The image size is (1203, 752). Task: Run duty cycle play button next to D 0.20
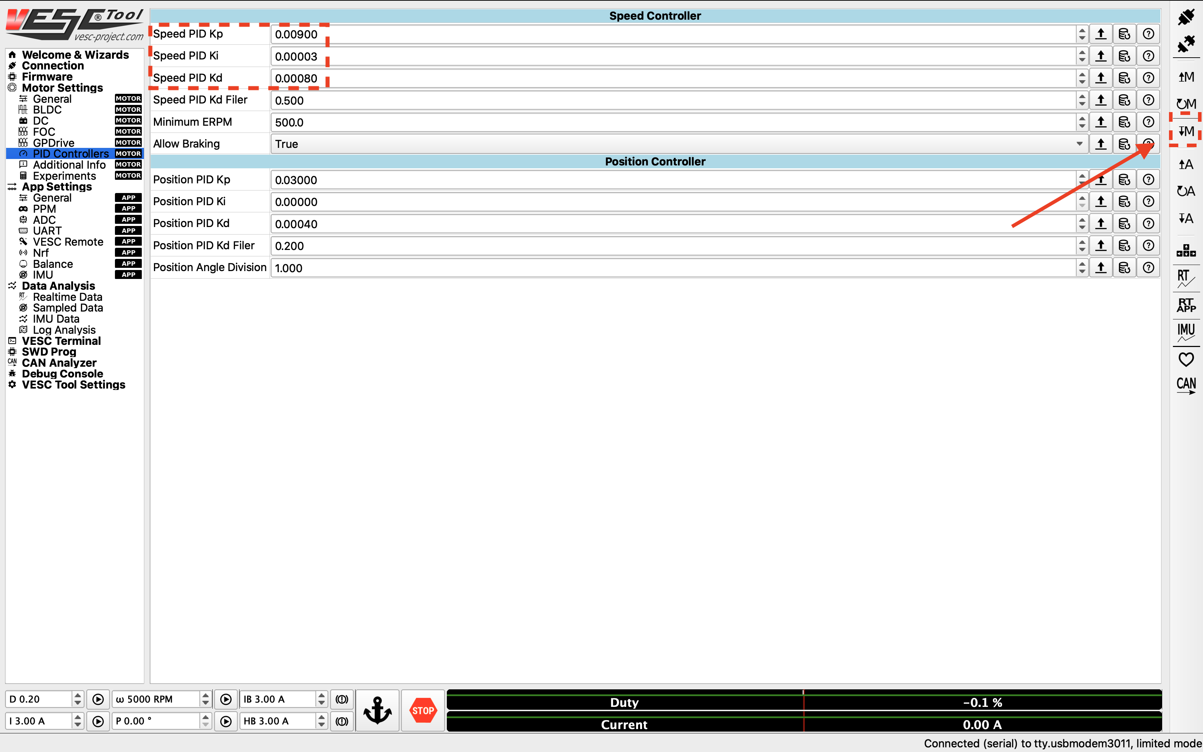98,699
